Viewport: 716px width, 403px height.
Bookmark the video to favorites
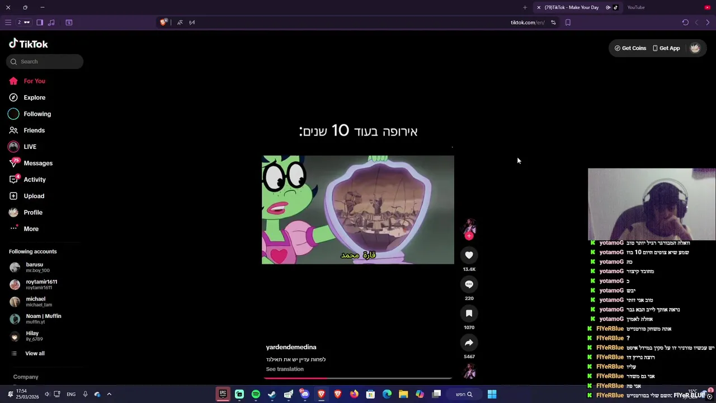(x=469, y=313)
